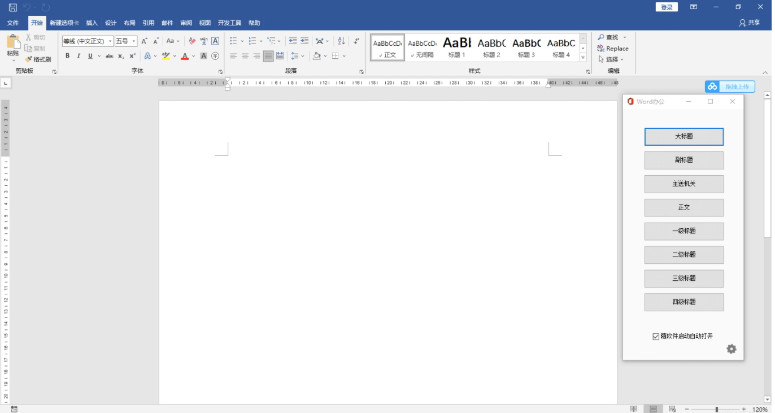775x413 pixels.
Task: Click the text highlight color button
Action: (x=166, y=56)
